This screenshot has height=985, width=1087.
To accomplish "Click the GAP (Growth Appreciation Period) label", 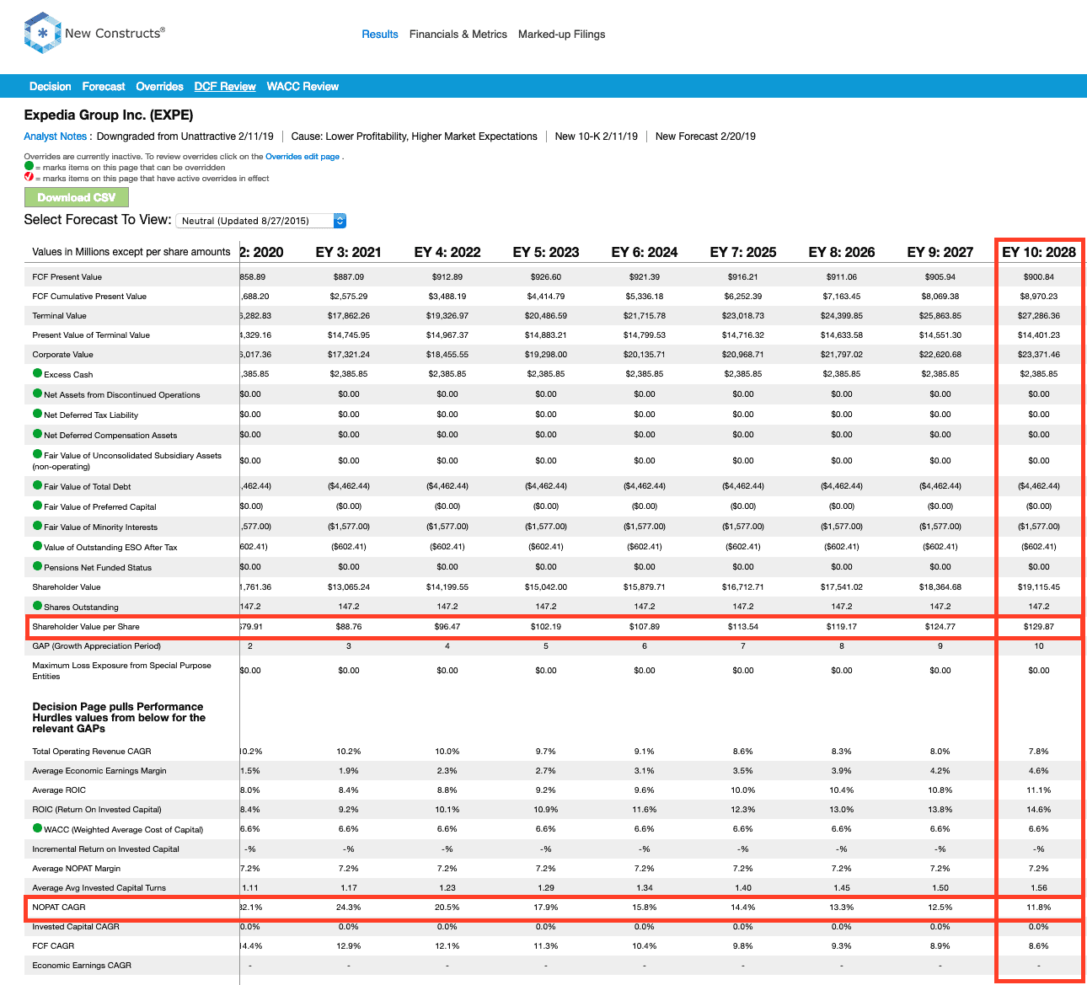I will pyautogui.click(x=96, y=646).
